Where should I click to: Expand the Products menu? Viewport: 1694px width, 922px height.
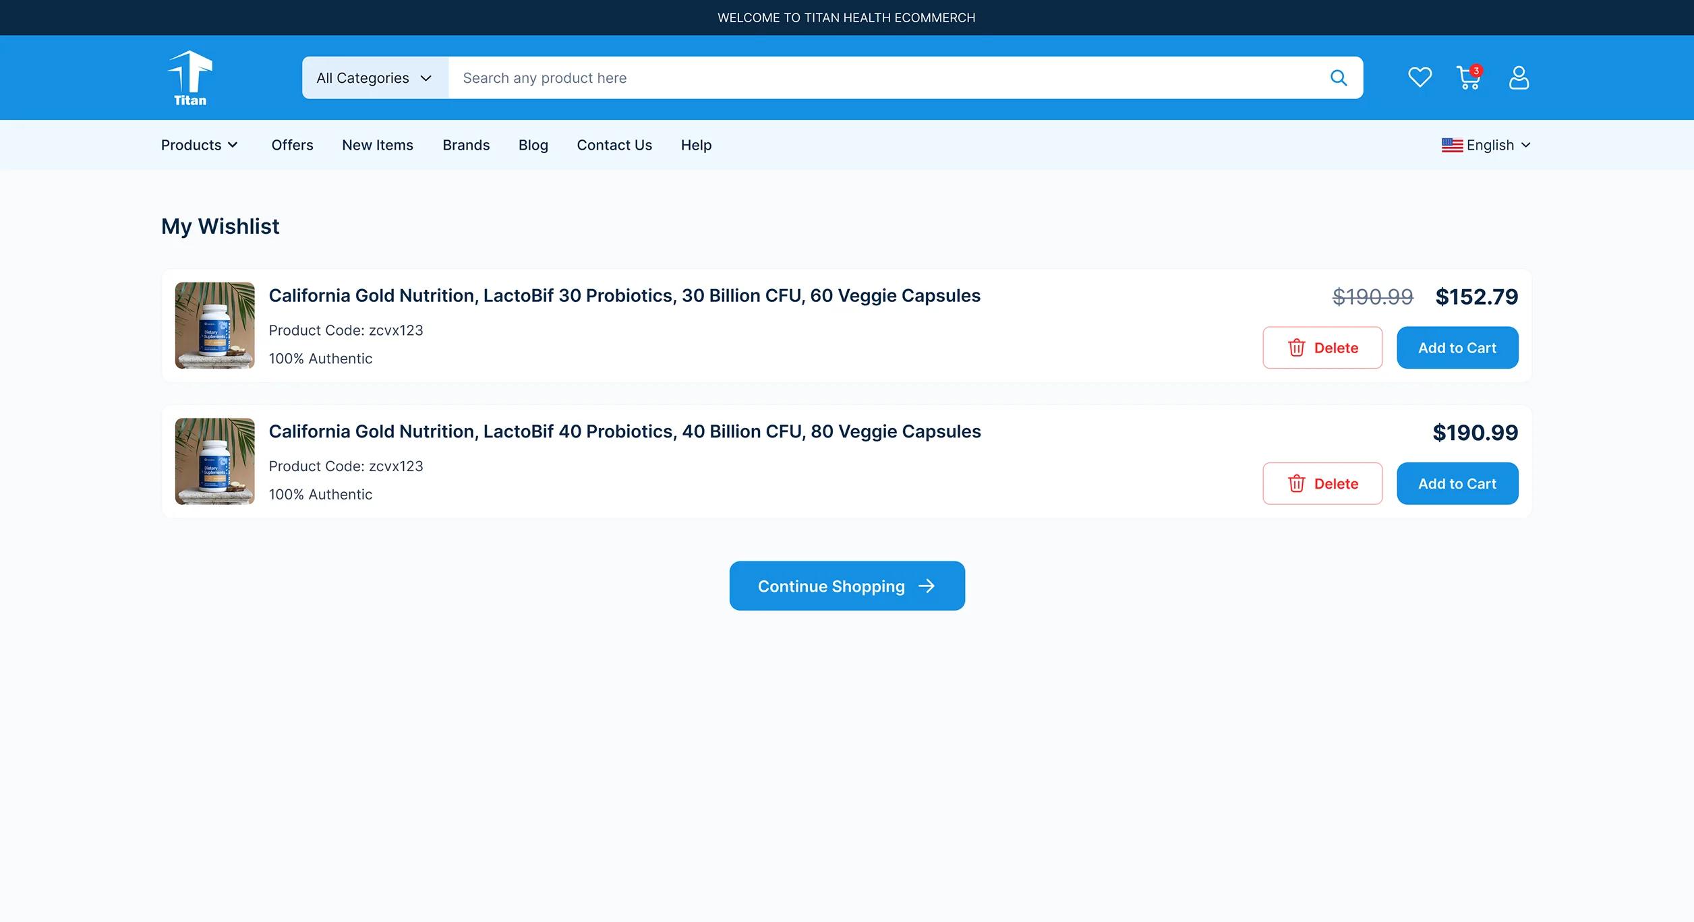200,145
